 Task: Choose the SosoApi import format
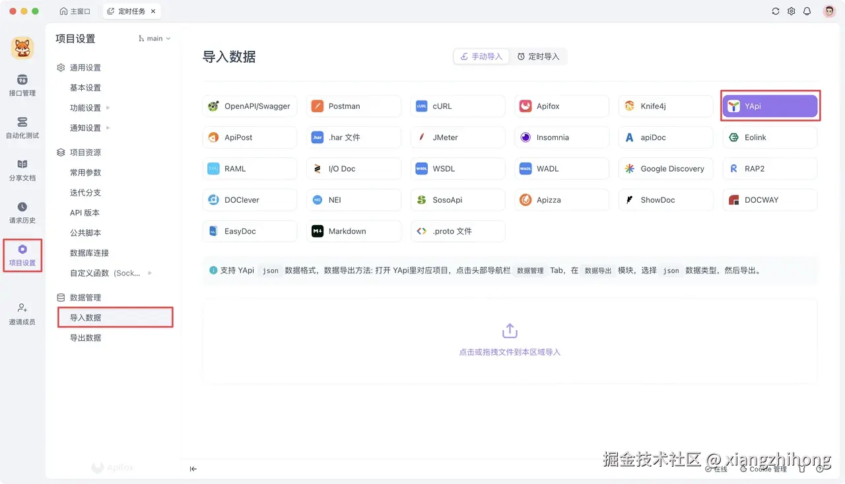point(458,200)
